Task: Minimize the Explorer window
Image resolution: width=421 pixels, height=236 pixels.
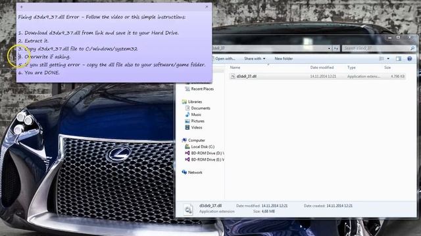Action: 389,38
